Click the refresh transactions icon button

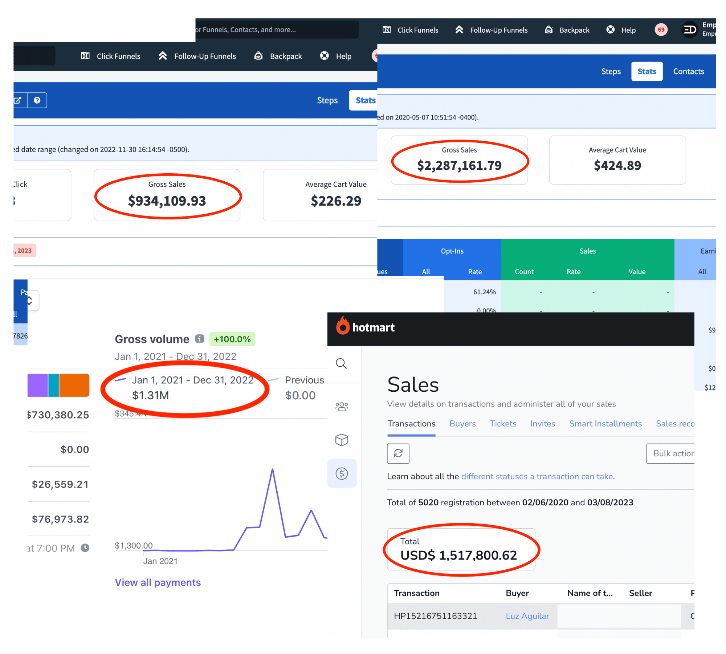coord(398,453)
